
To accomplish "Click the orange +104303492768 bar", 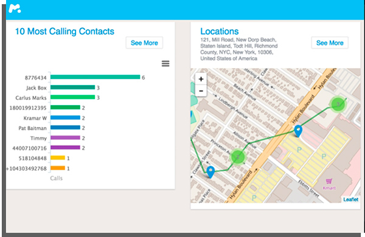I will (58, 168).
